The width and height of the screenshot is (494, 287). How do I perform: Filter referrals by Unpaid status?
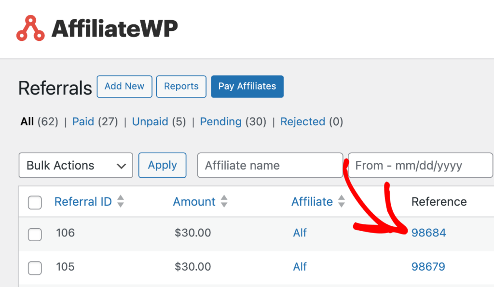(150, 122)
